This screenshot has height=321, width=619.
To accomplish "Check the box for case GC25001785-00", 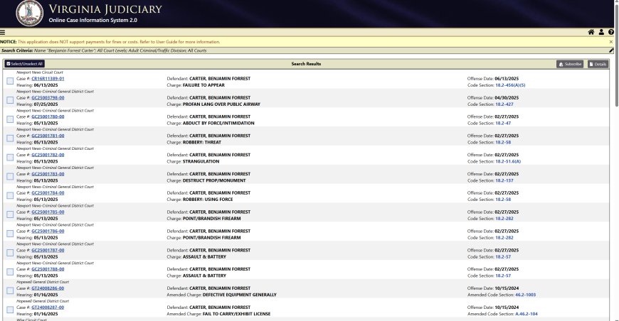I will pos(10,214).
